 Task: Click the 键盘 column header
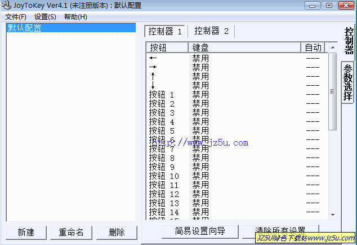pos(245,48)
